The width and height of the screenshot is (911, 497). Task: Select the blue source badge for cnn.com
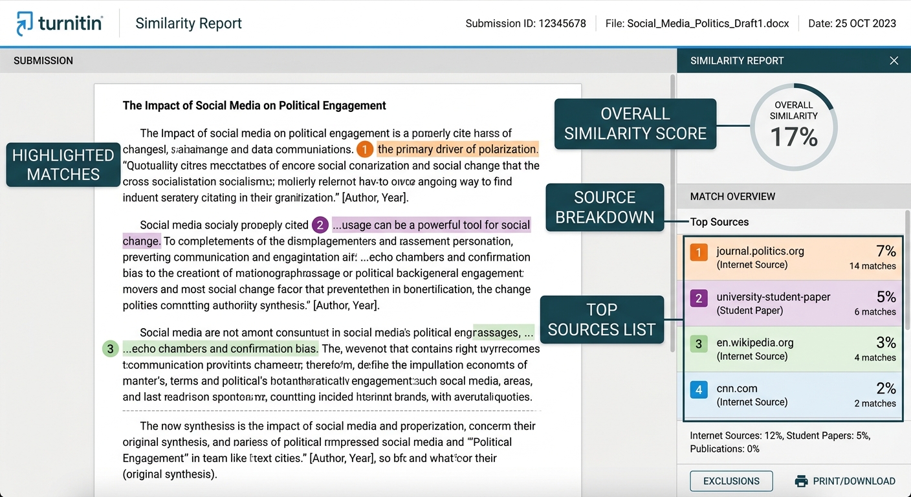(699, 390)
